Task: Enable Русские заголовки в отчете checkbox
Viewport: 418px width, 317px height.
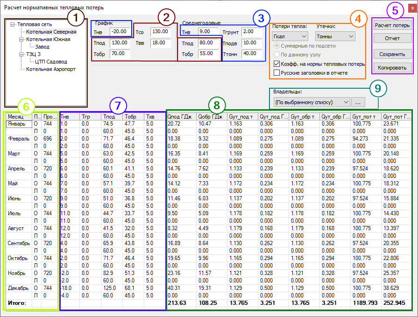Action: [x=277, y=73]
